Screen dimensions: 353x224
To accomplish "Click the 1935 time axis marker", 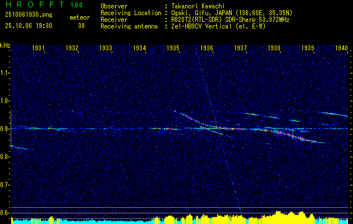I will click(173, 48).
